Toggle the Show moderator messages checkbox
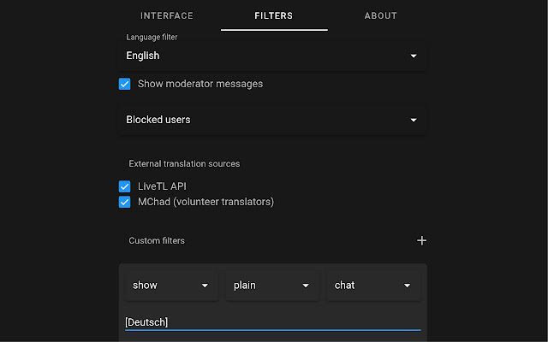This screenshot has width=548, height=342. click(x=125, y=84)
